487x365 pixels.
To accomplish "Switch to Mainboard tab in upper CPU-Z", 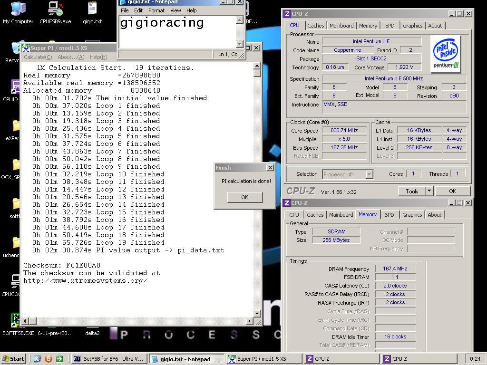I will click(x=341, y=26).
